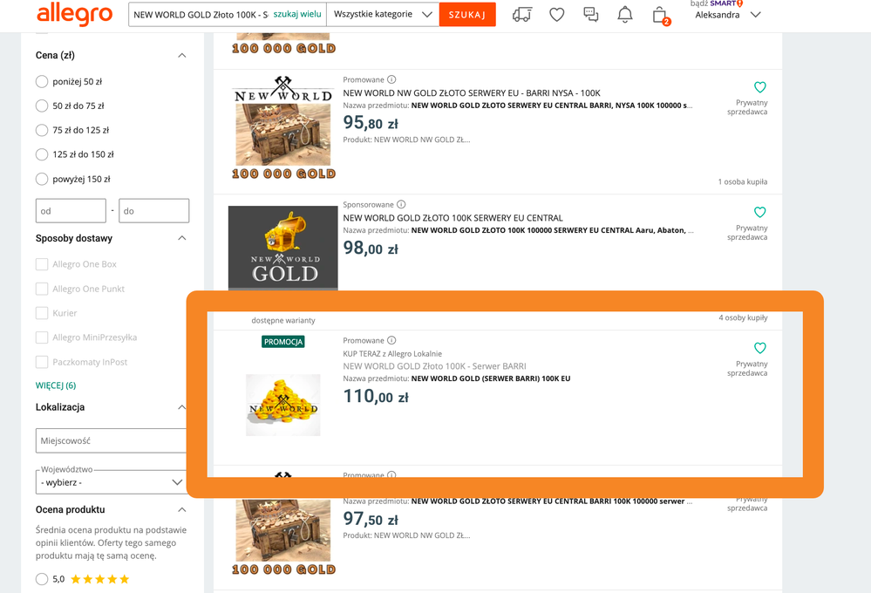This screenshot has width=871, height=593.
Task: Favorite the 98,00 zł offer heart
Action: [x=760, y=212]
